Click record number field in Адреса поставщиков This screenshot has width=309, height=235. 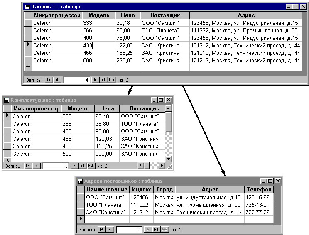coord(129,229)
